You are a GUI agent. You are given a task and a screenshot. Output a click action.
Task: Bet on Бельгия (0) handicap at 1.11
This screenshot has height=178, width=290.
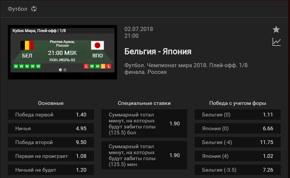[x=238, y=115]
